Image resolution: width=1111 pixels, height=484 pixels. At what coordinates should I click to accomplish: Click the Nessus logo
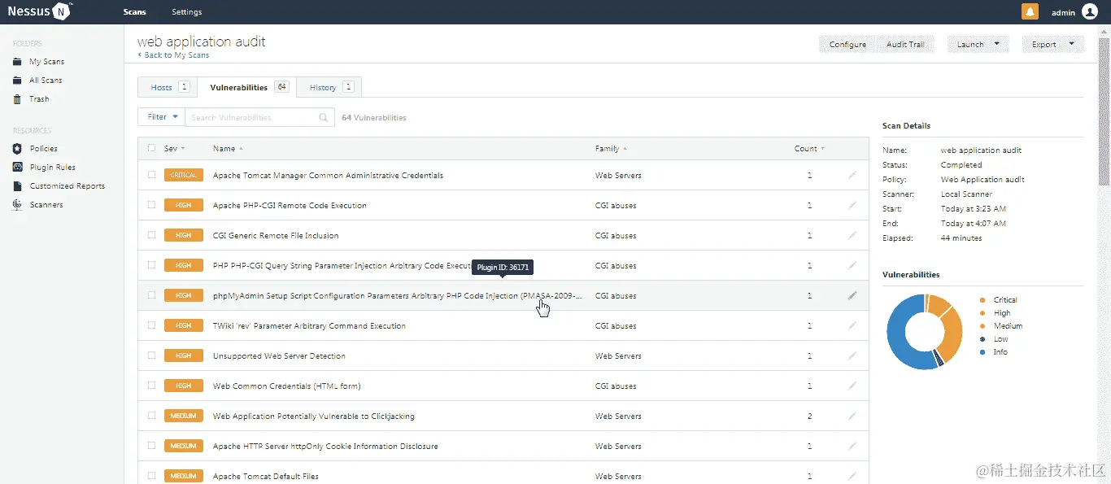[x=41, y=11]
